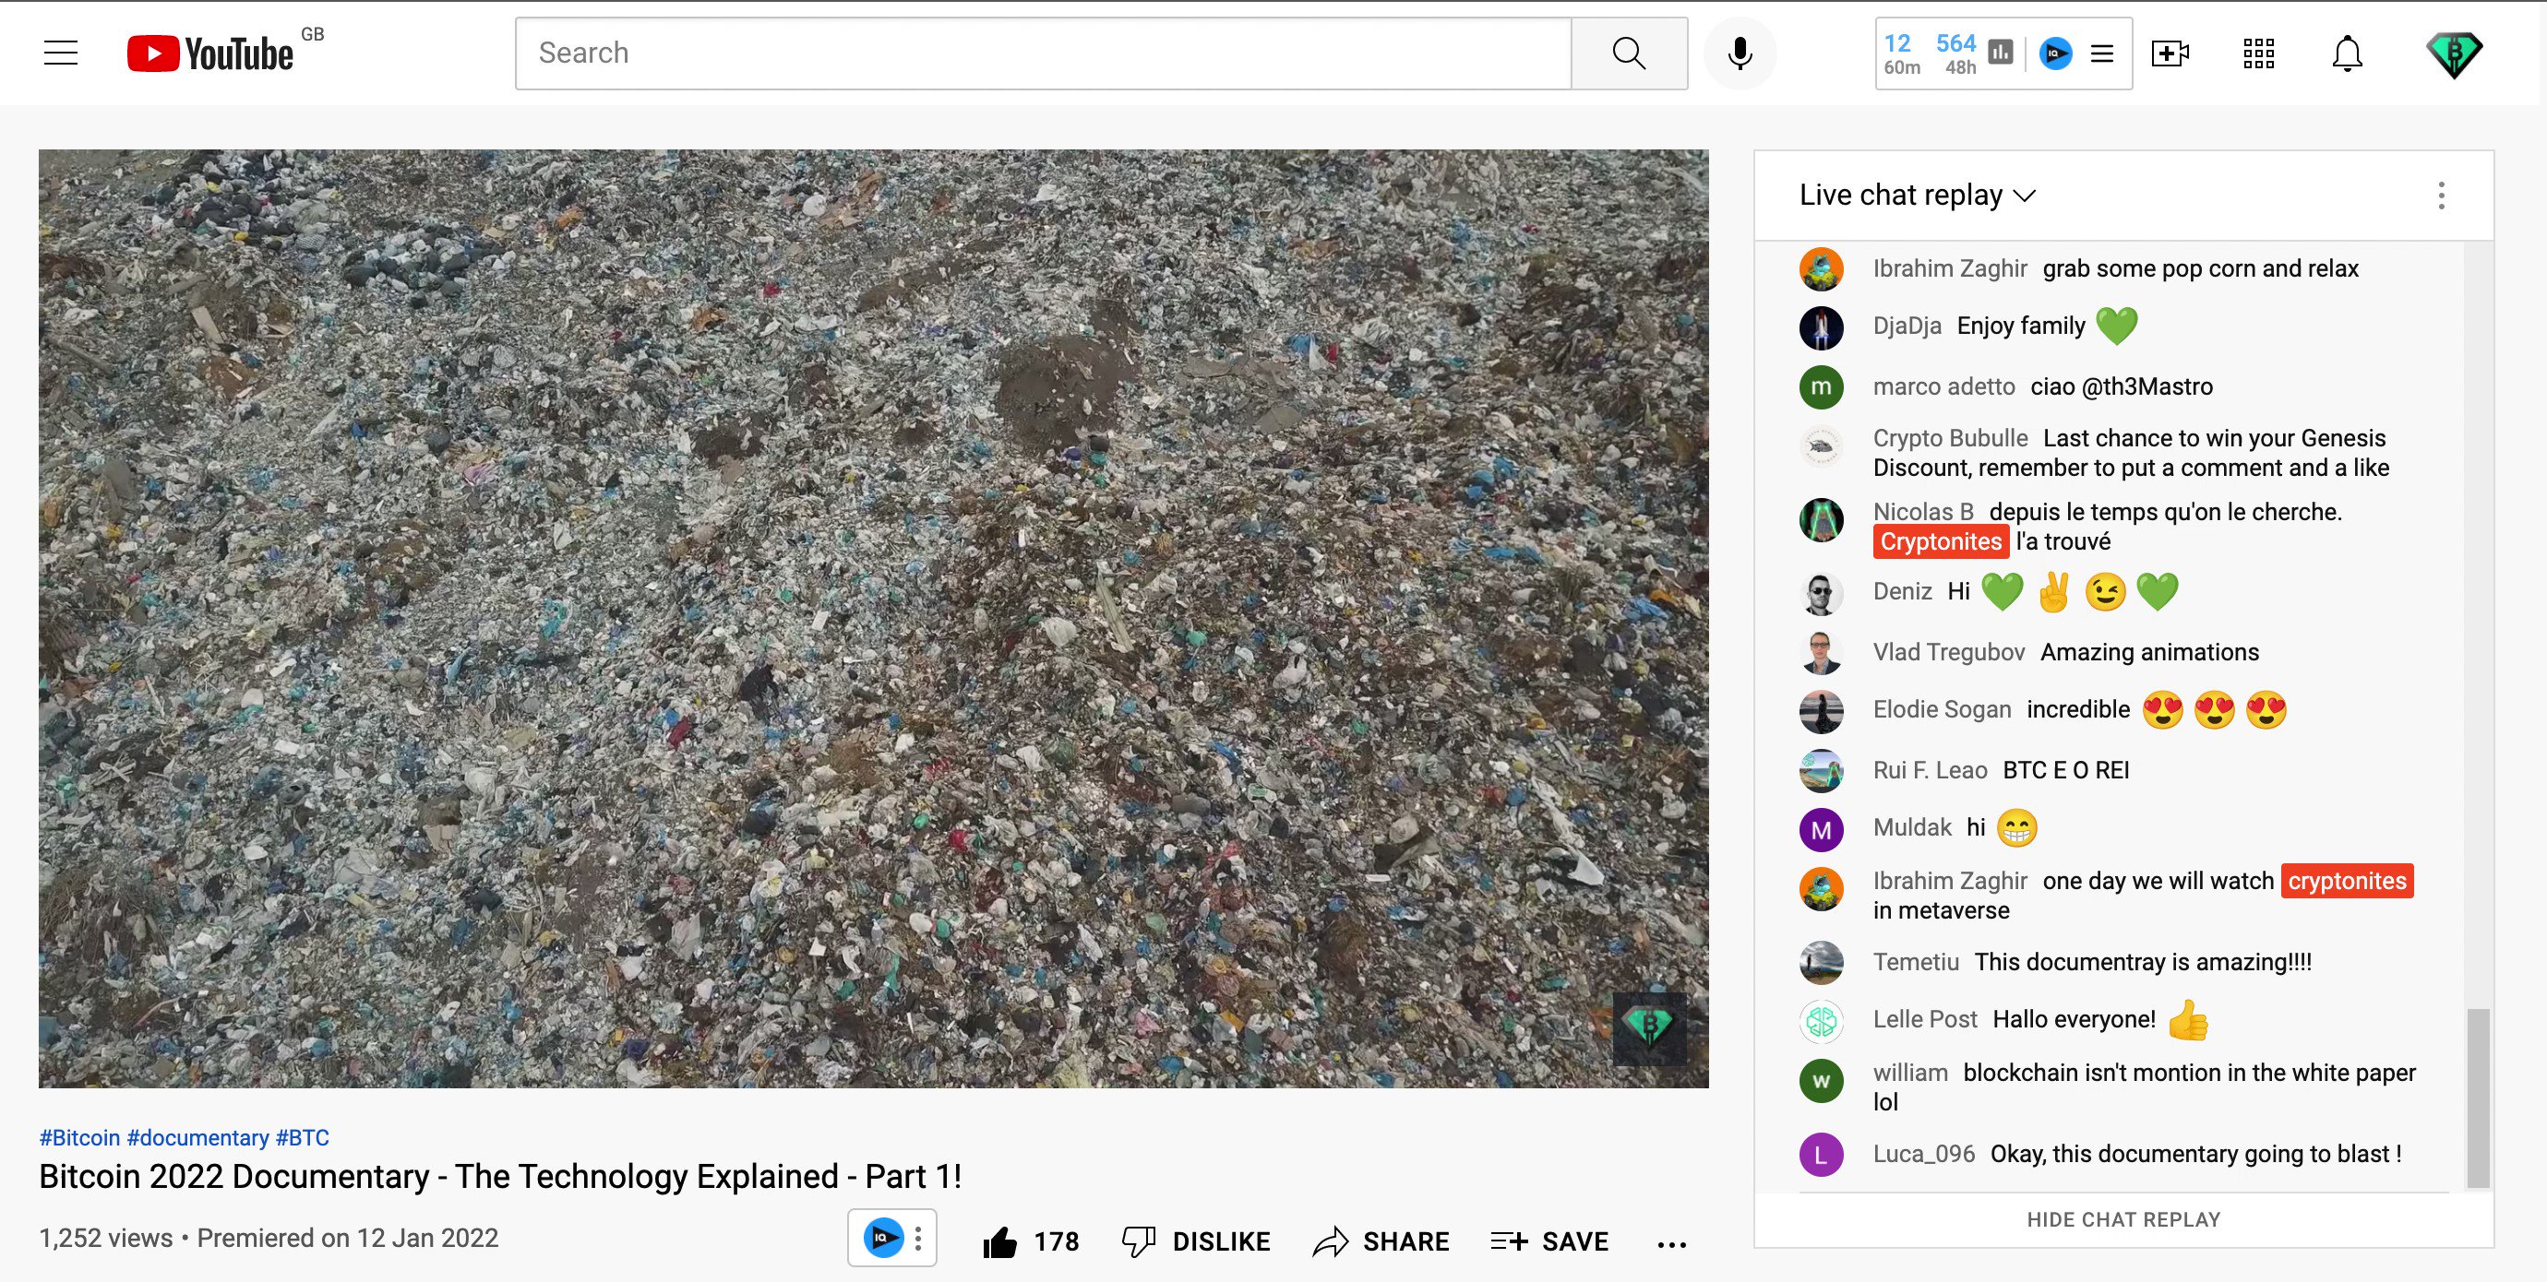This screenshot has width=2547, height=1282.
Task: Click the magnifier search button
Action: click(x=1629, y=53)
